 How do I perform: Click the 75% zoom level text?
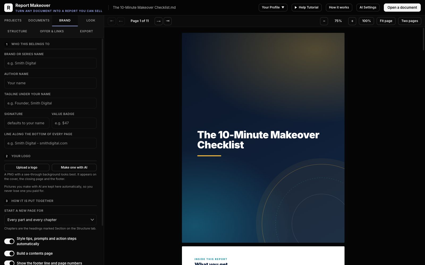(x=338, y=21)
